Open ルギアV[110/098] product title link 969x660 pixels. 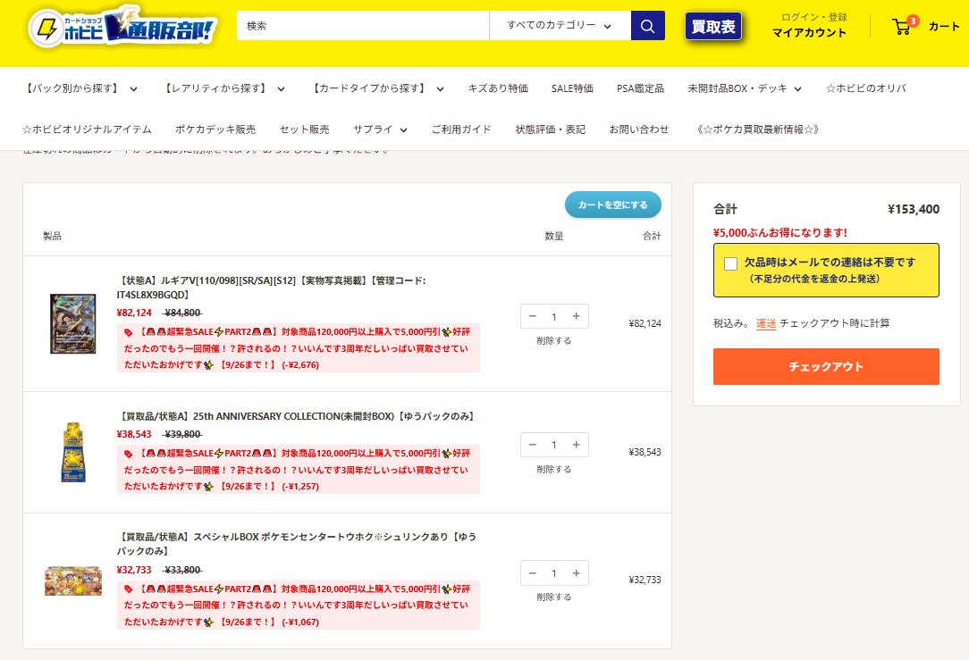tap(271, 287)
